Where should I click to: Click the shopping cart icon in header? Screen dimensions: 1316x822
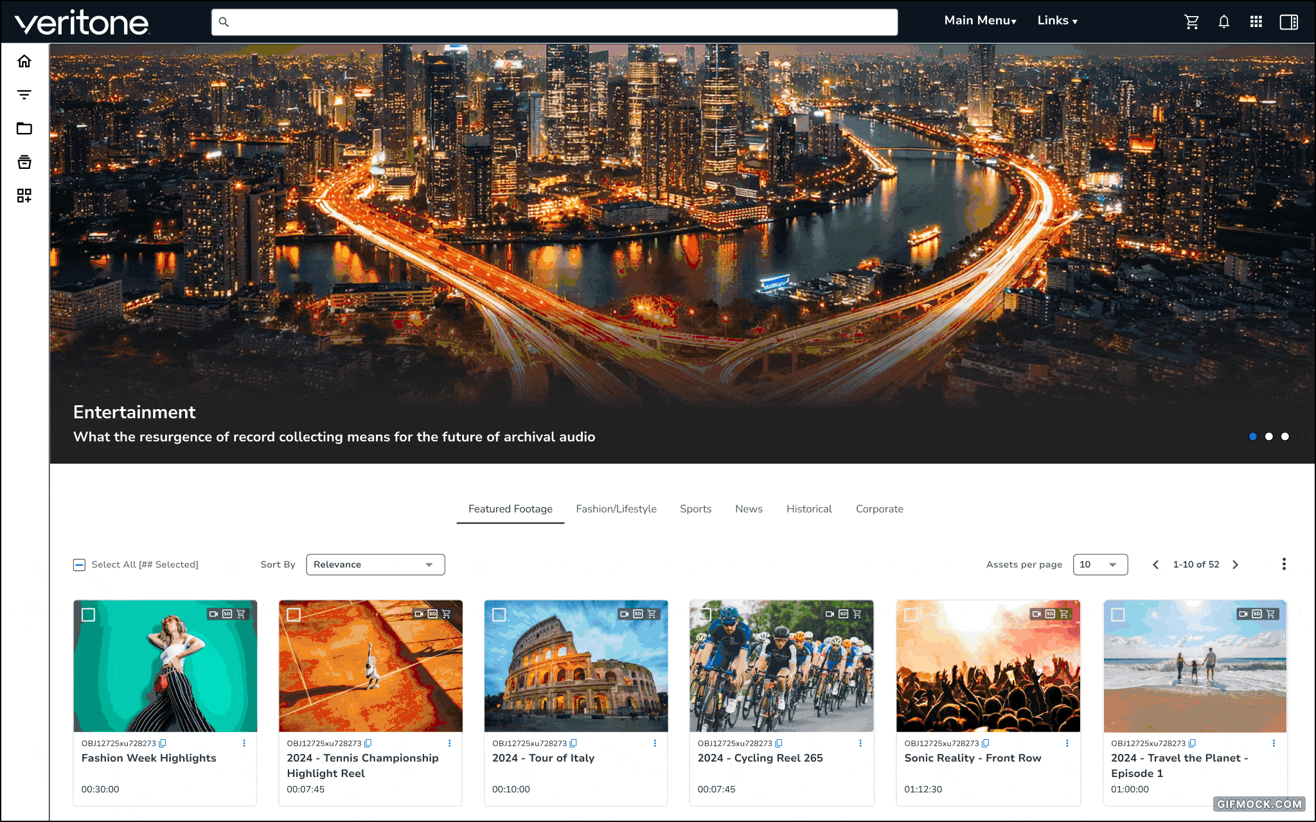pyautogui.click(x=1191, y=22)
